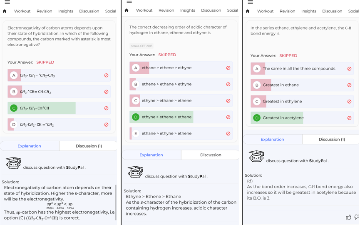Open Discussion (1) tab in right panel
Image resolution: width=360 pixels, height=225 pixels.
(332, 139)
